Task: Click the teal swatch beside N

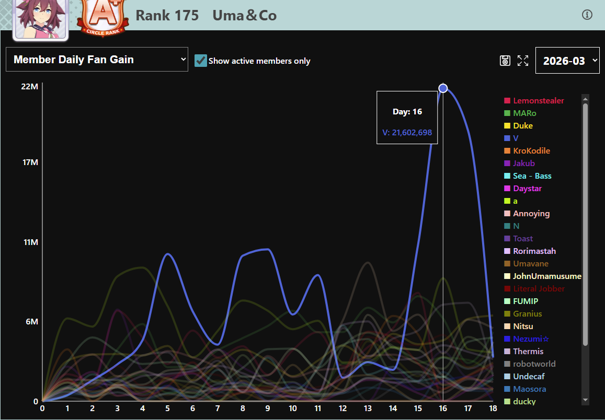Action: coord(507,226)
